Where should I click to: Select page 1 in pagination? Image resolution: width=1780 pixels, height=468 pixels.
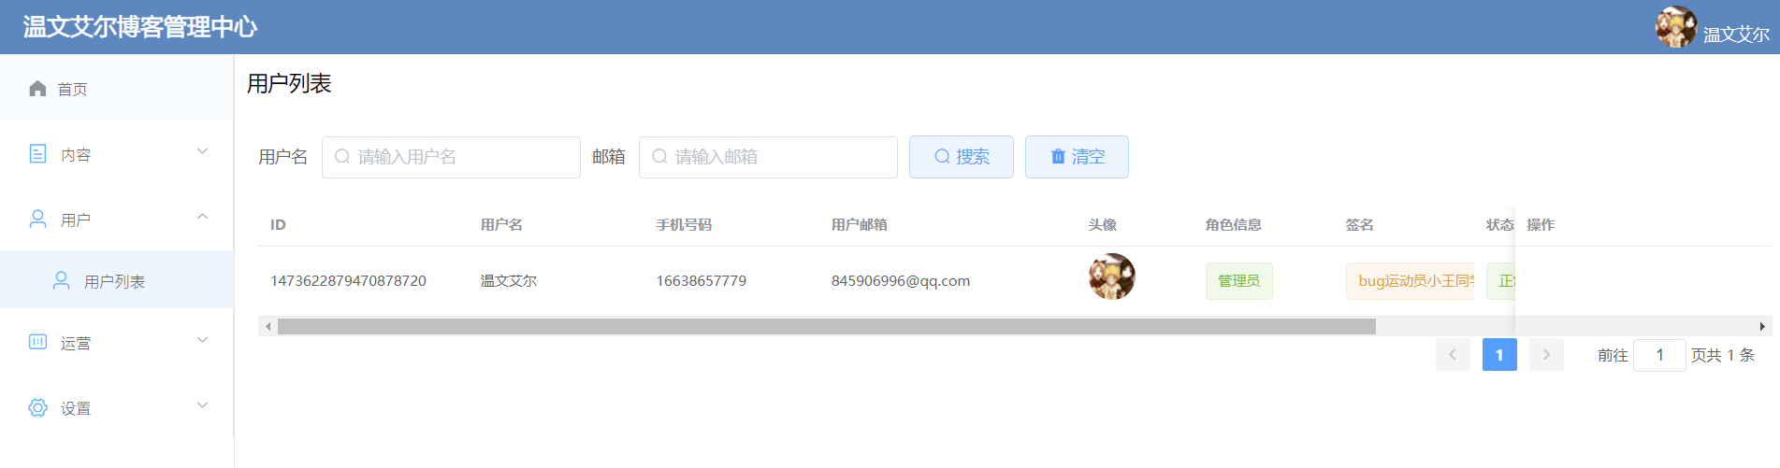tap(1499, 355)
